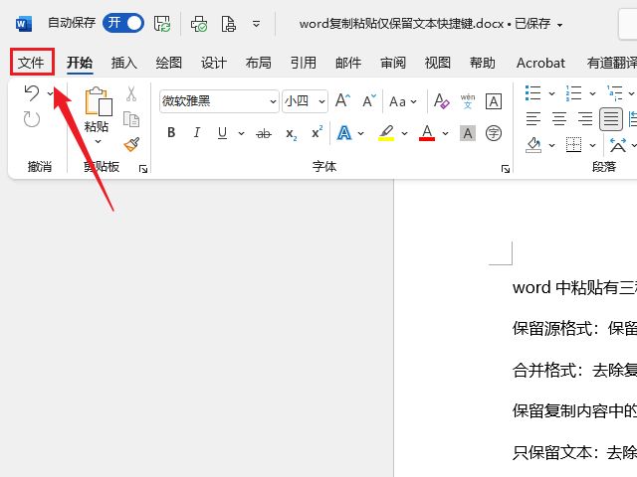Screen dimensions: 637x477
Task: Expand the underline style dropdown arrow
Action: [241, 133]
